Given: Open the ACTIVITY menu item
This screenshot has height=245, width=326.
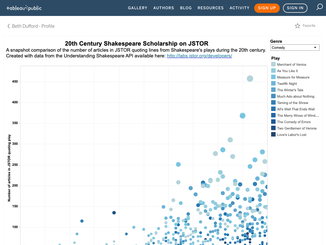Looking at the screenshot, I should pos(240,8).
